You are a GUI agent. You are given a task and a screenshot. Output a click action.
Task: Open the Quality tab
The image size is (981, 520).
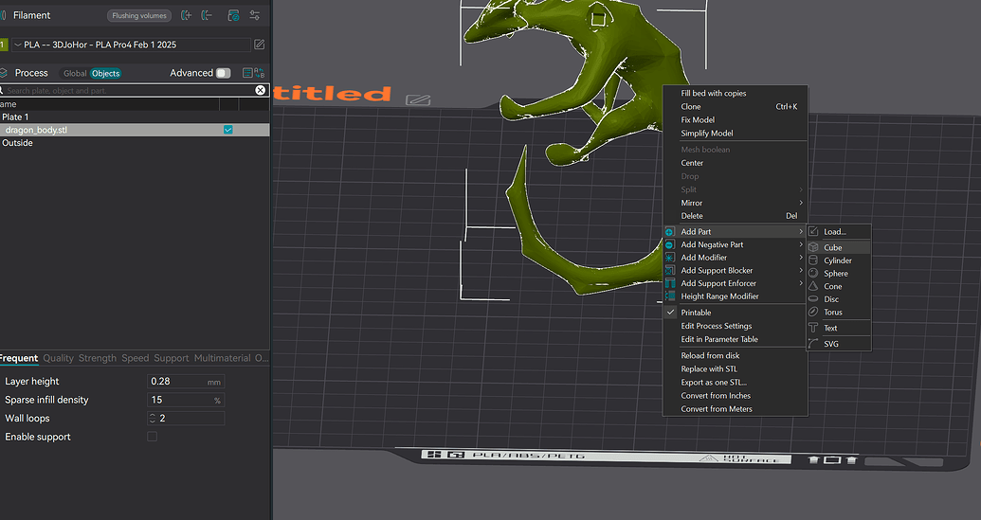58,358
